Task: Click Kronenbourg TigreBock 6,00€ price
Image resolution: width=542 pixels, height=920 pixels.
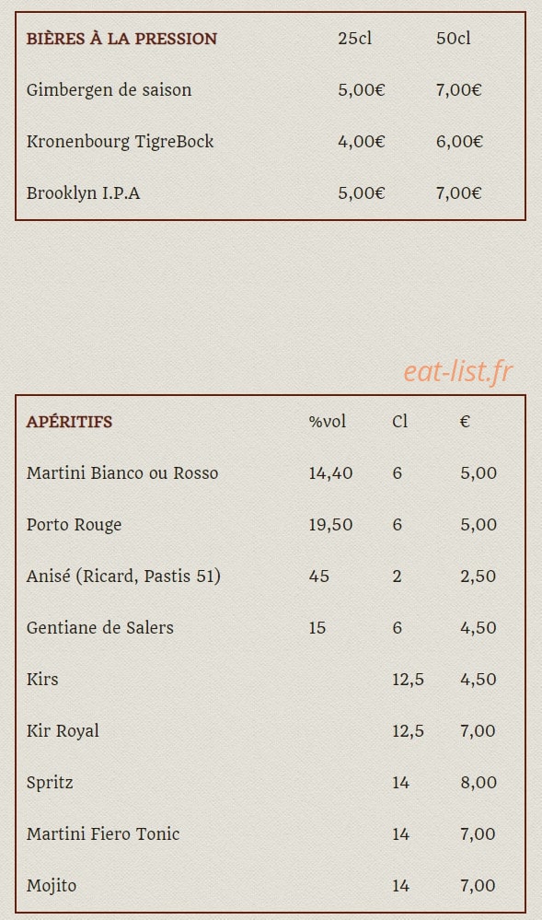Action: [x=459, y=142]
